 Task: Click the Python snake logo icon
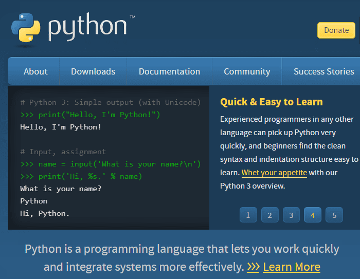tap(26, 28)
